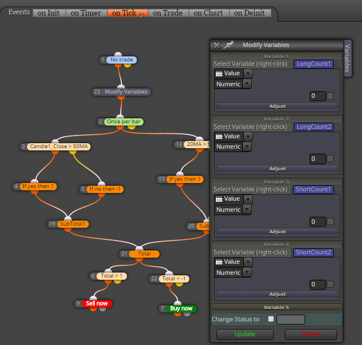Open the on Trade event tab
The width and height of the screenshot is (362, 345).
pos(168,13)
